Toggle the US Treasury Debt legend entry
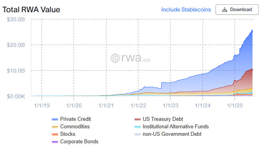Screen dimensions: 265x152 point(159,119)
